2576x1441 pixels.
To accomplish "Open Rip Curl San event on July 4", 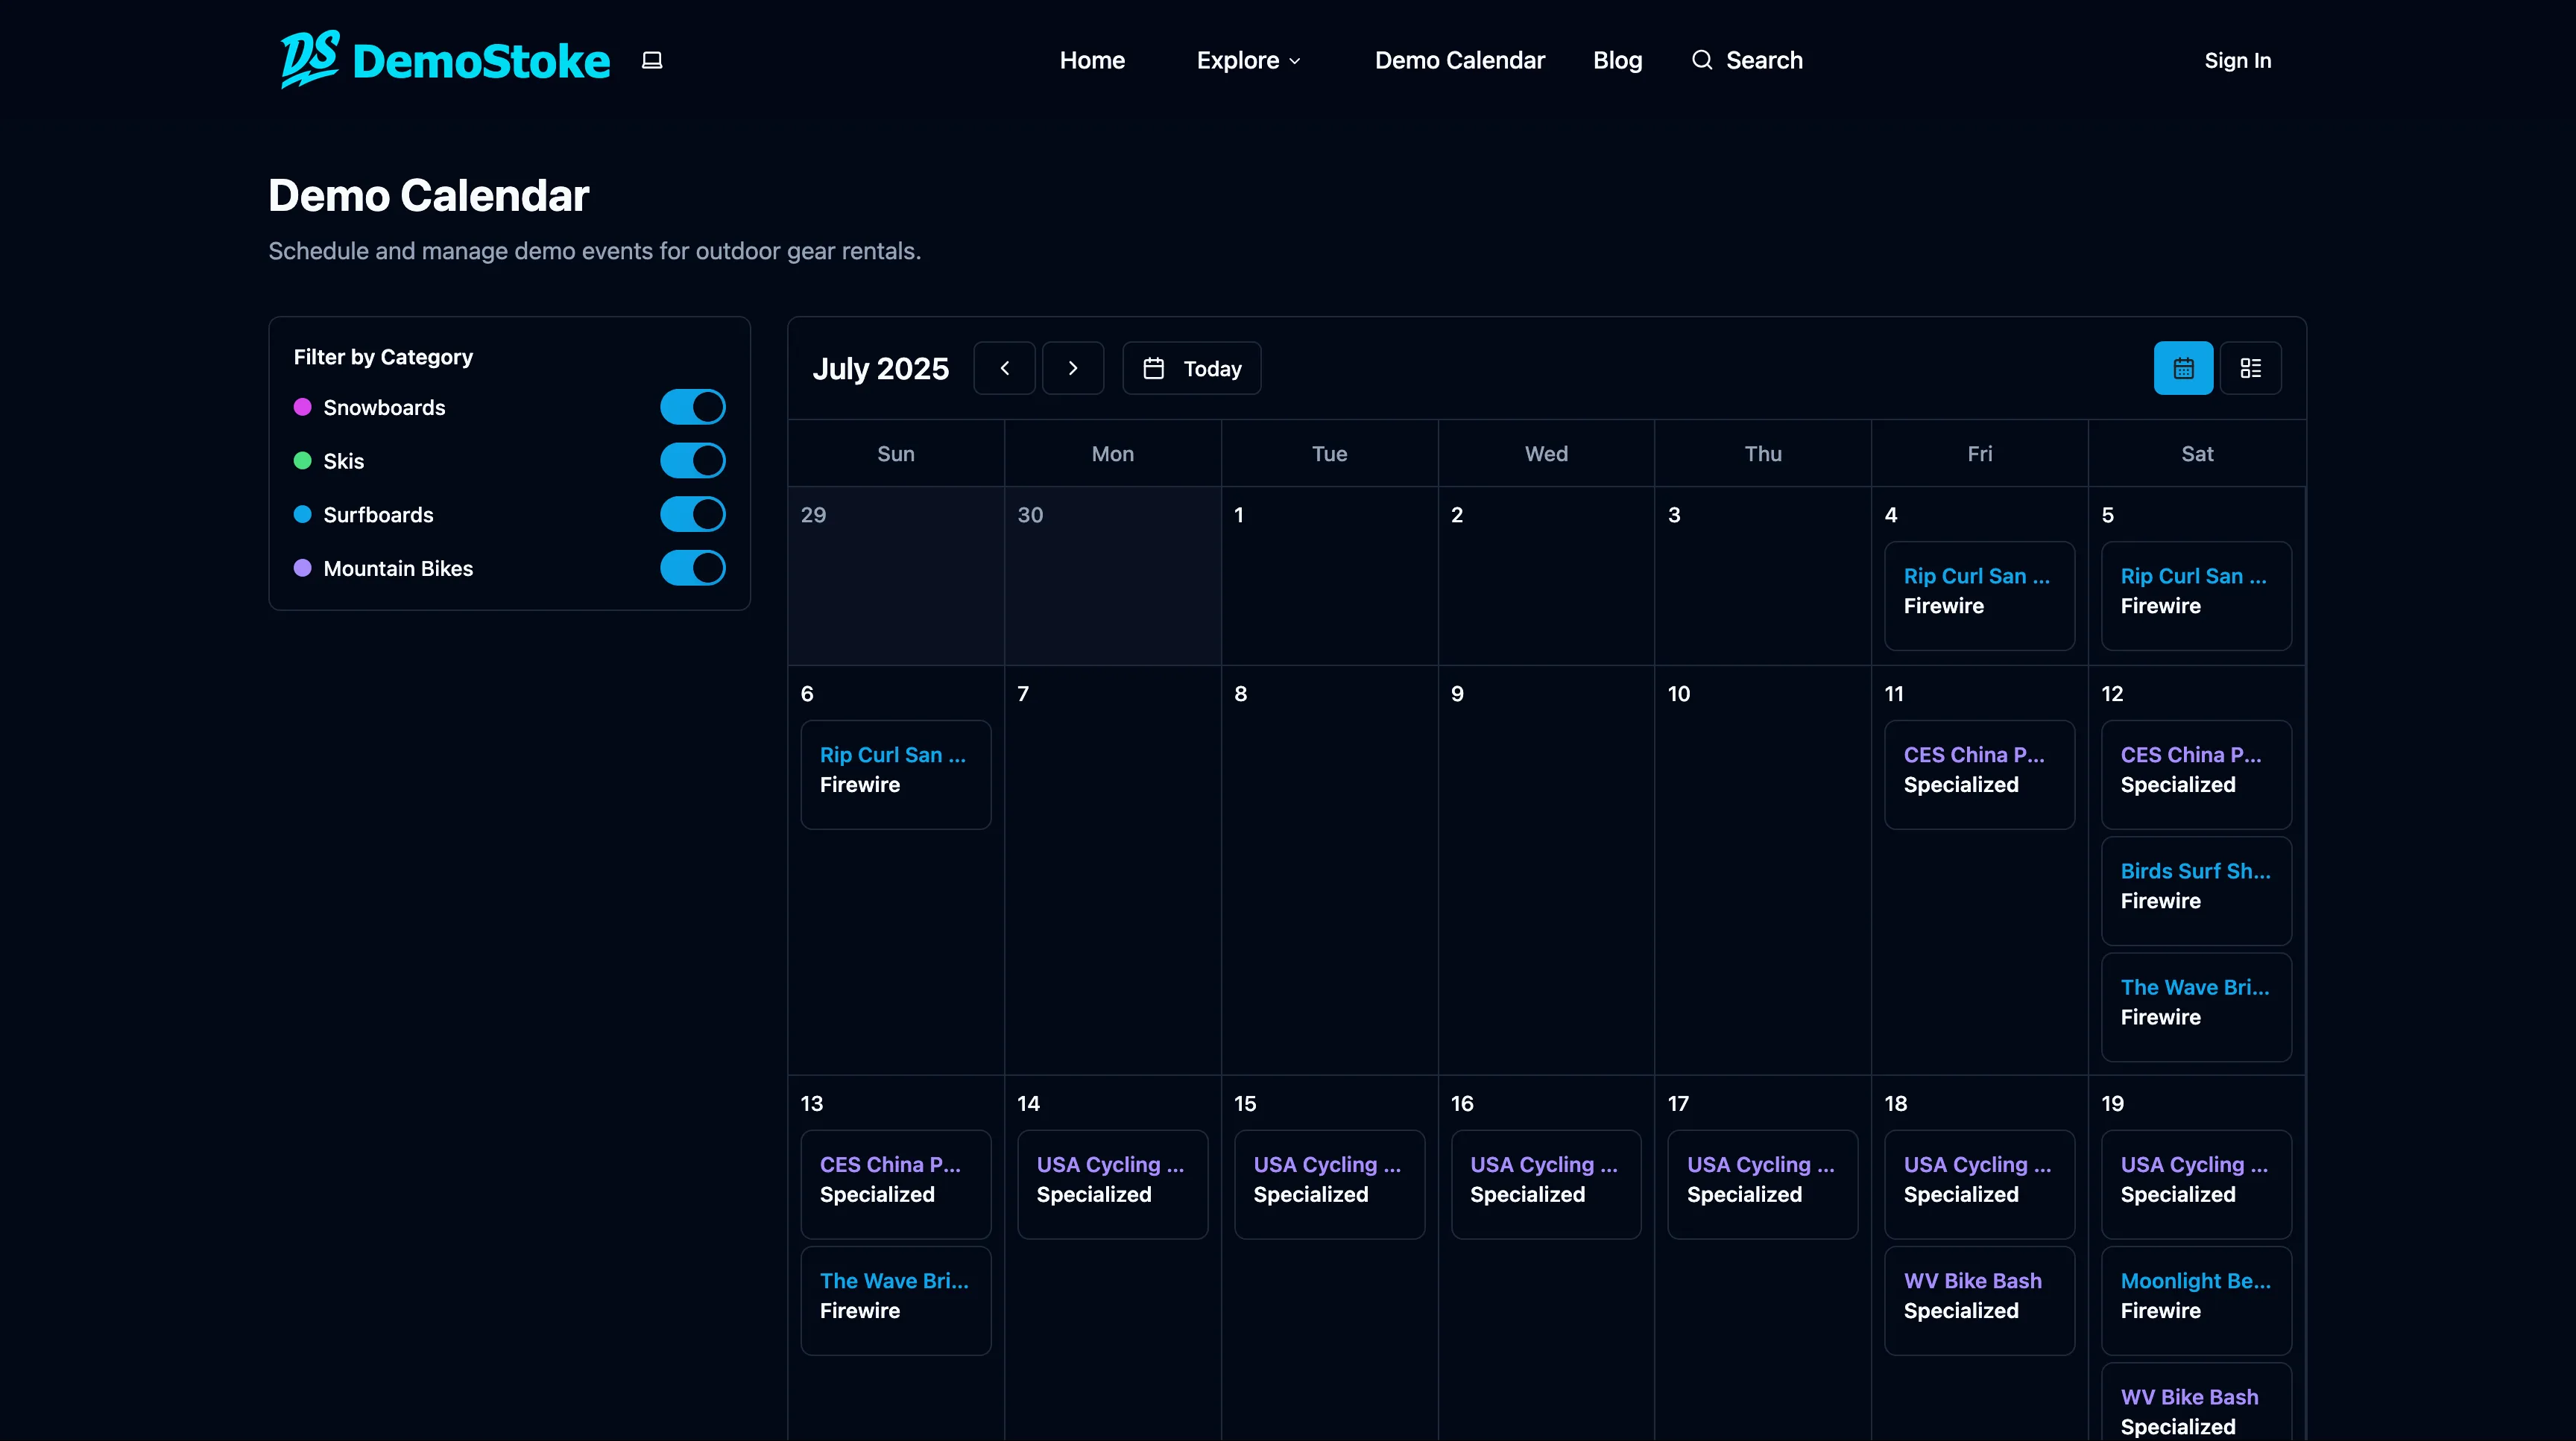I will tap(1979, 595).
